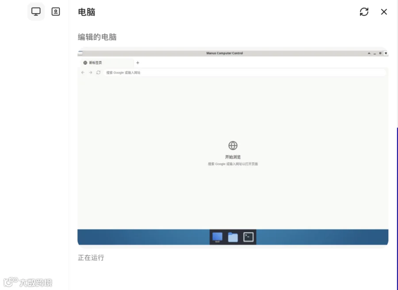Go back in the browser

[83, 72]
